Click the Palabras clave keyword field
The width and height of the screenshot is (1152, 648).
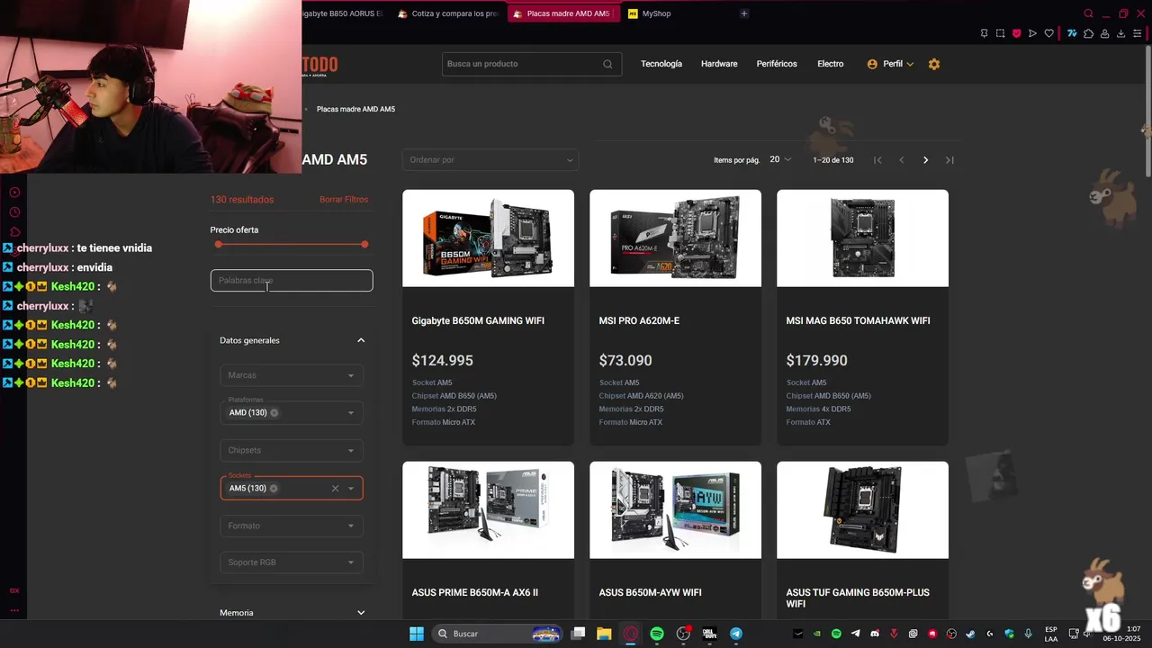[x=292, y=281]
